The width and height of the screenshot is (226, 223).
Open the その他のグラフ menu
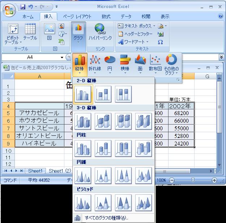click(171, 64)
